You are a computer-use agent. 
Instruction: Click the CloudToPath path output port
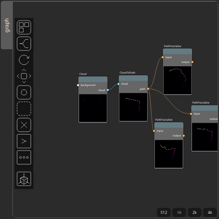coord(148,89)
